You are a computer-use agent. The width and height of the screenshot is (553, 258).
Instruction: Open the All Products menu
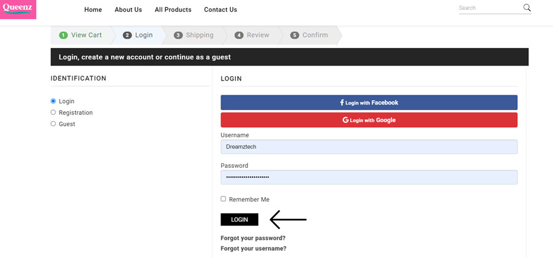tap(173, 10)
